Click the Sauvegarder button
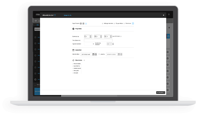This screenshot has width=197, height=115. click(x=161, y=93)
